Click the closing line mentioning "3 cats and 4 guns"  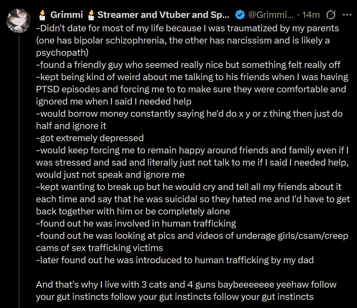tap(186, 284)
